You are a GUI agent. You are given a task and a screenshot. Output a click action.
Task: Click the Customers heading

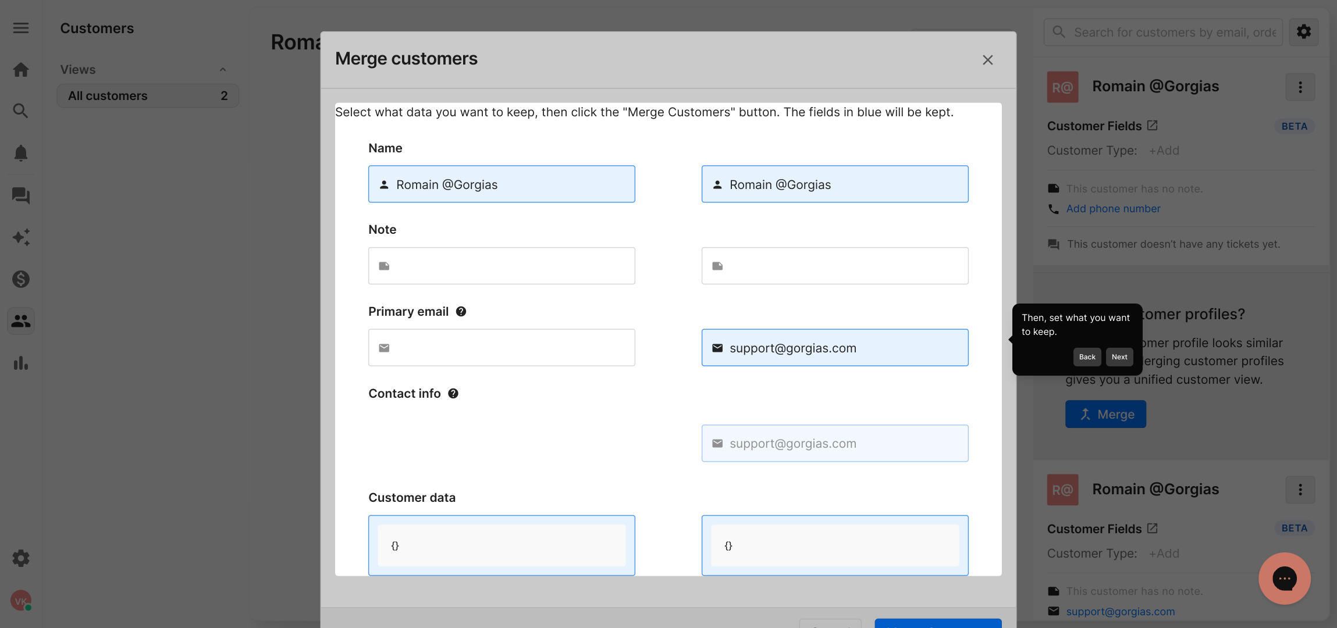(97, 28)
